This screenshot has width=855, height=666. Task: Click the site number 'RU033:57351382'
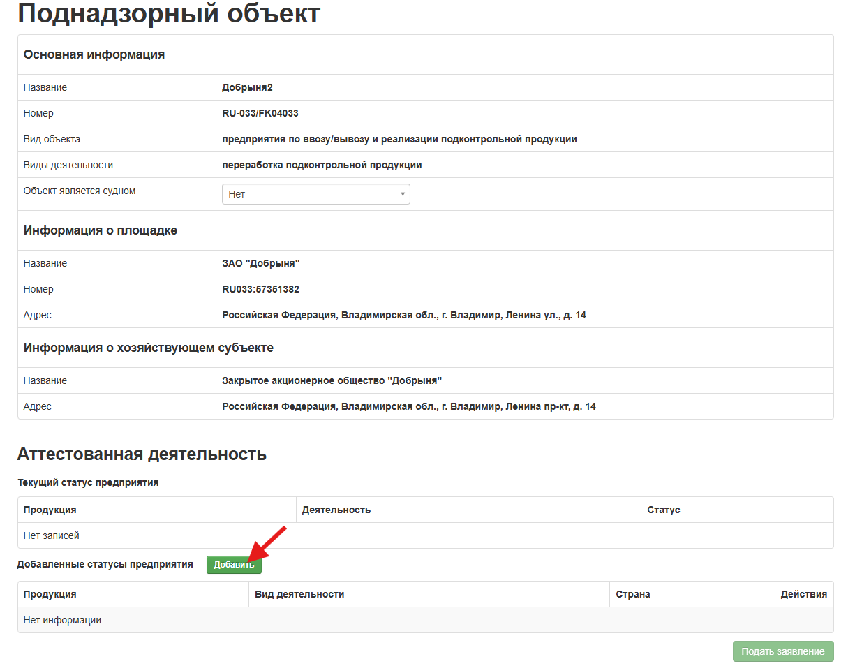[260, 289]
